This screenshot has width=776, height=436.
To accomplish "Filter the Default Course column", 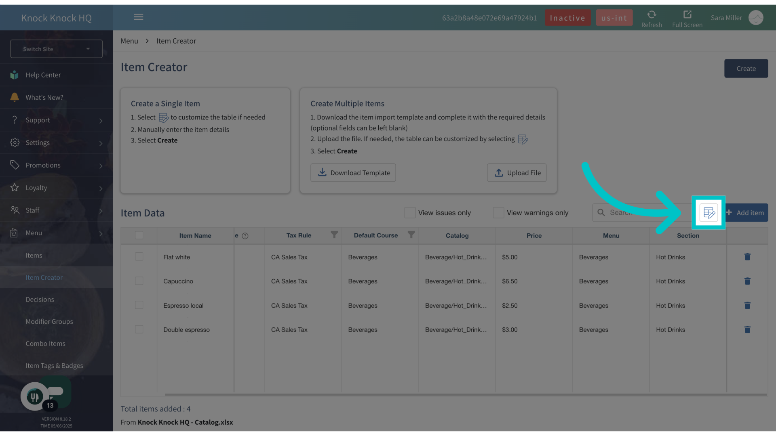I will coord(411,235).
